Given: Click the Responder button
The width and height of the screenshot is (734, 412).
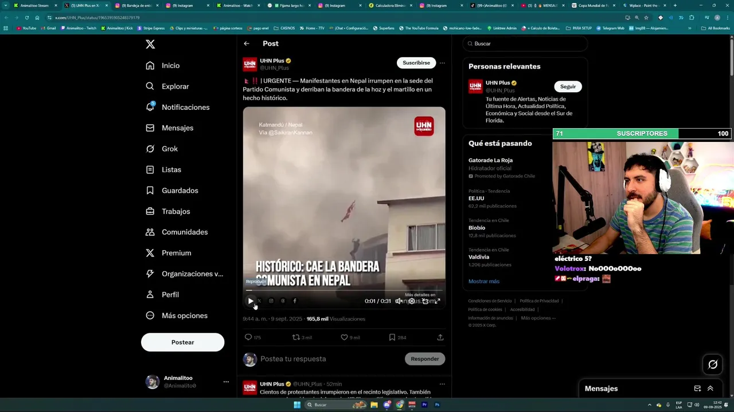Looking at the screenshot, I should coord(425,359).
